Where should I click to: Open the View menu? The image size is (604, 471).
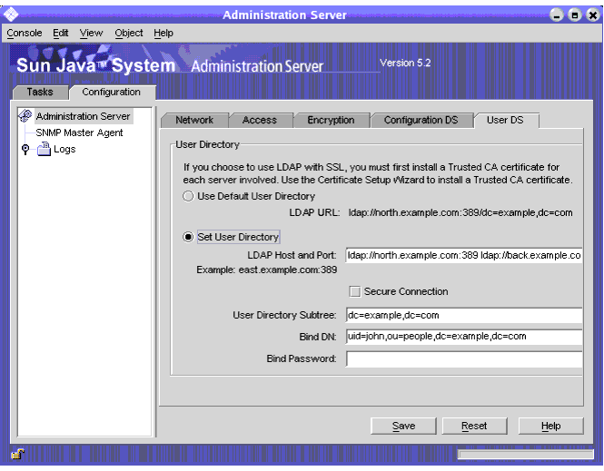pyautogui.click(x=92, y=33)
